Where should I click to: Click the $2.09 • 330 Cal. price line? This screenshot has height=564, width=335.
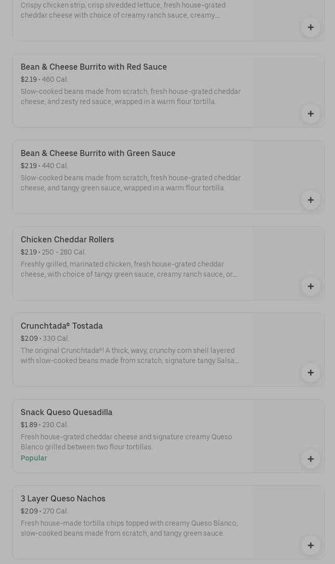point(45,339)
